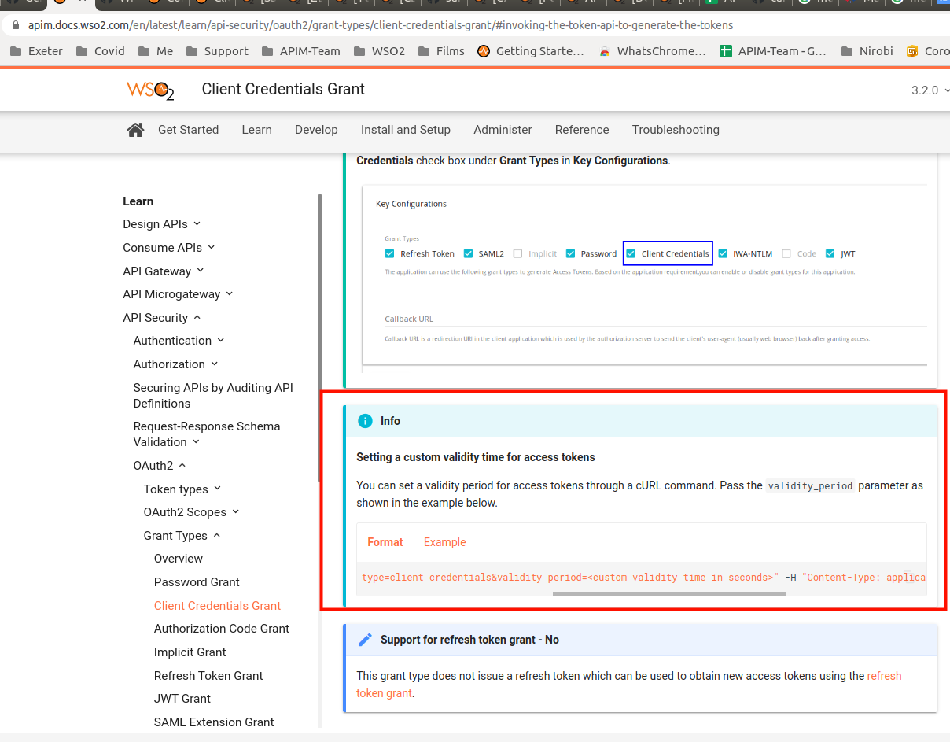Open Securing APIs by Auditing API Definitions
This screenshot has width=950, height=742.
[213, 395]
